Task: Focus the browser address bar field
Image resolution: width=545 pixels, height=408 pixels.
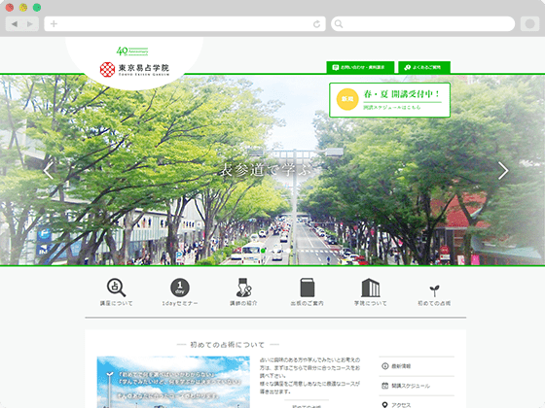Action: [185, 24]
